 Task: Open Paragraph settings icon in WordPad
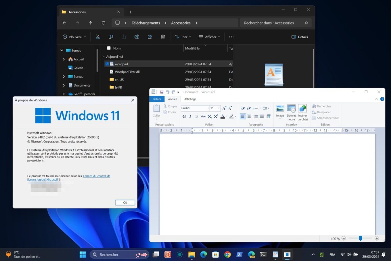pos(268,116)
